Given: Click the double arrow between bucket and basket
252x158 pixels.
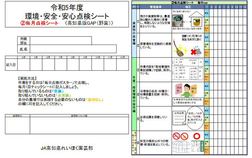Looking at the screenshot, I should tap(187, 22).
